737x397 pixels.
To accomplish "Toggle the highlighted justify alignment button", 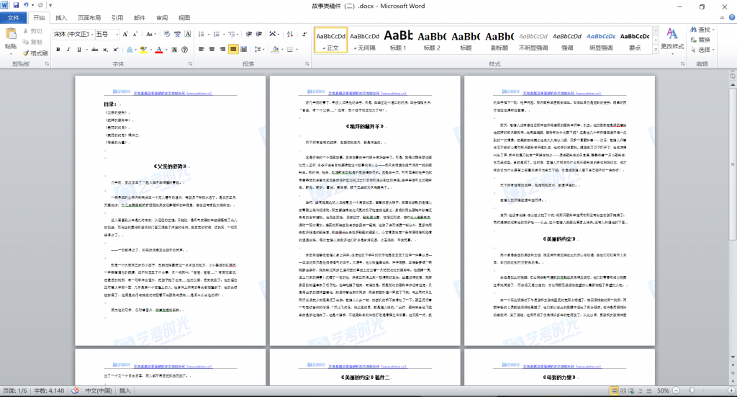I will [x=233, y=50].
